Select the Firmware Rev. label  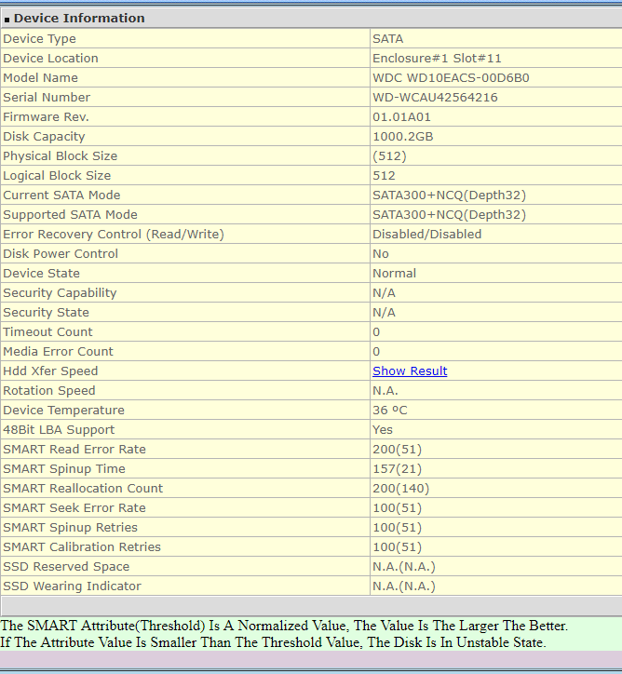(x=46, y=117)
